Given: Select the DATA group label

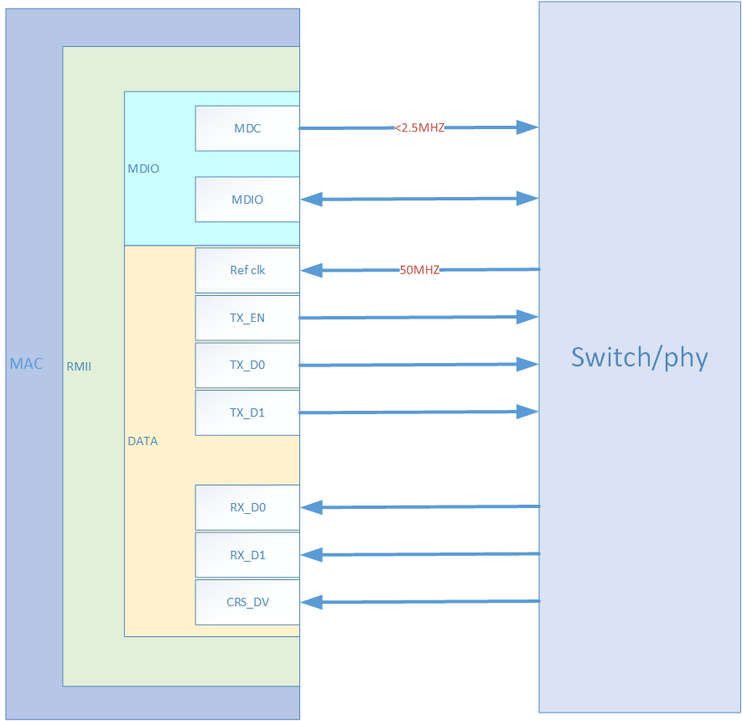Looking at the screenshot, I should [x=143, y=441].
